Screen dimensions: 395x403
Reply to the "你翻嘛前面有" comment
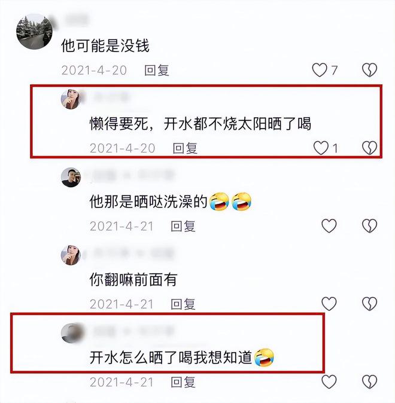[183, 304]
